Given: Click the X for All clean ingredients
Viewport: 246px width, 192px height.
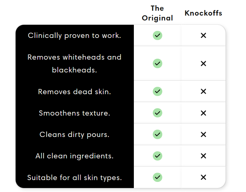Looking at the screenshot, I should [203, 156].
